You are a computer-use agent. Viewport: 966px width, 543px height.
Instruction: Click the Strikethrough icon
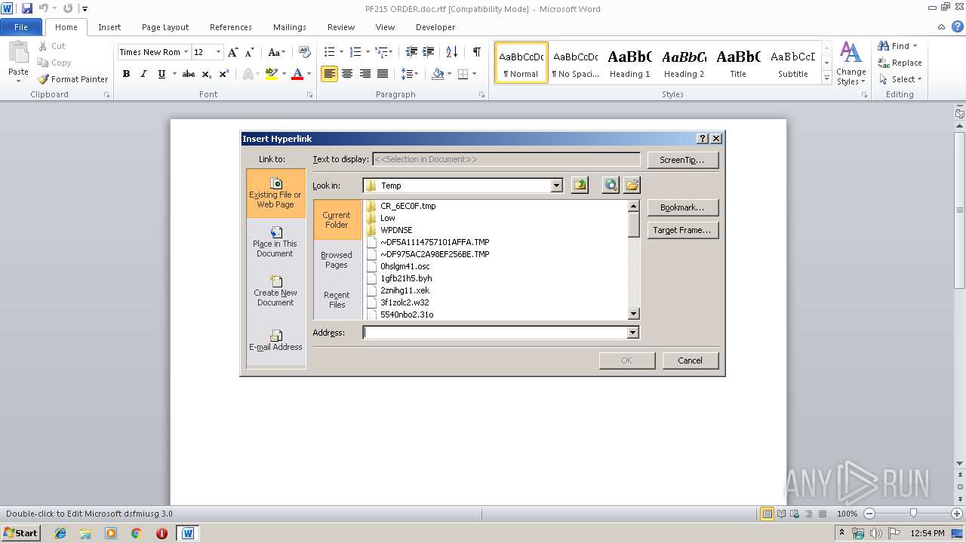(189, 74)
